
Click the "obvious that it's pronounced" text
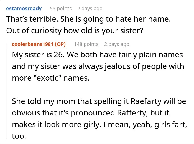pyautogui.click(x=63, y=113)
